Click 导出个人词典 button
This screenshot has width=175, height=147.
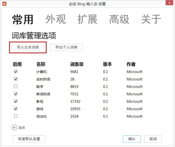coord(66,47)
